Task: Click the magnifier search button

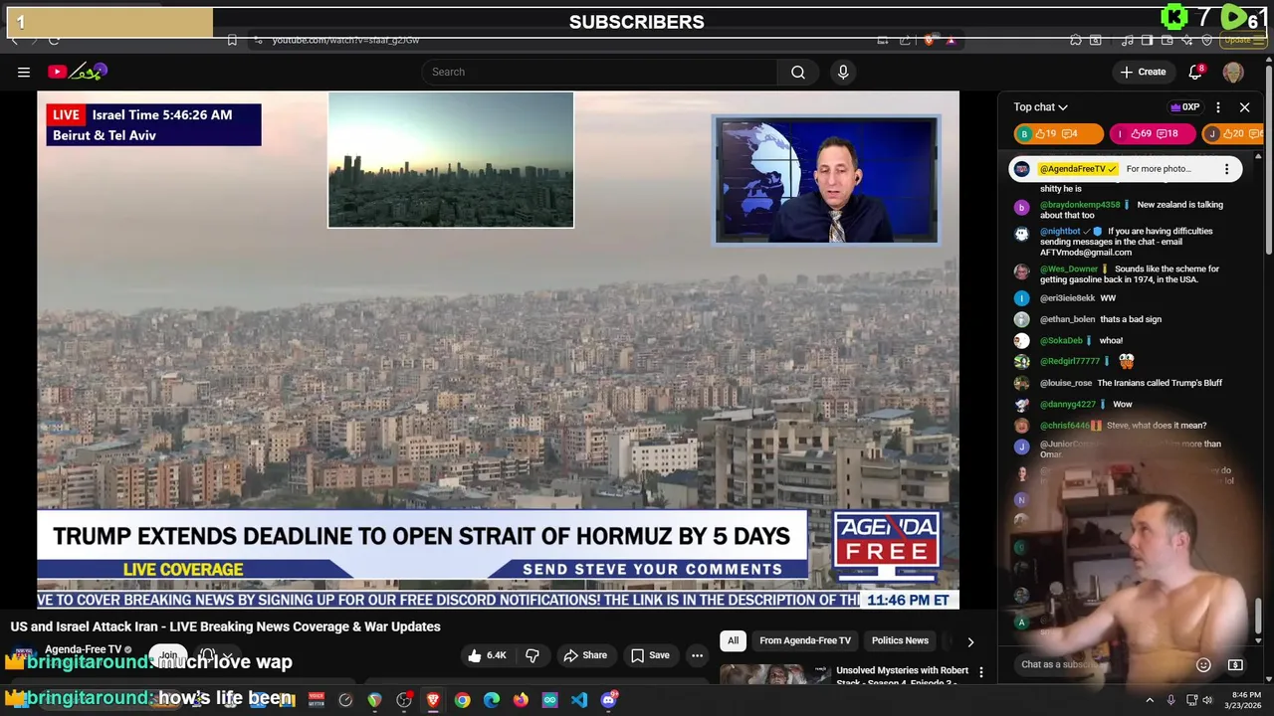Action: (x=798, y=72)
